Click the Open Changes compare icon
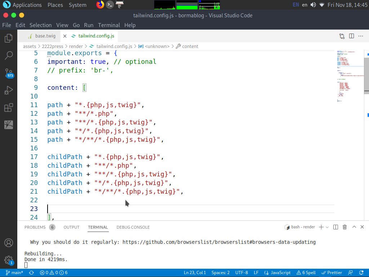The height and width of the screenshot is (277, 369). tap(342, 36)
